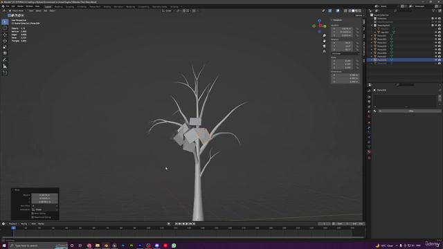Hide Plane.001 with its eye icon
The height and width of the screenshot is (249, 443).
(x=436, y=36)
